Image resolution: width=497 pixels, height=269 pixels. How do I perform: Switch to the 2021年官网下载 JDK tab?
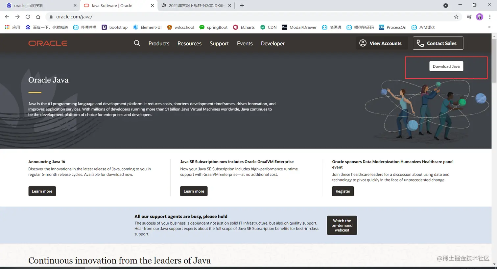(x=196, y=6)
